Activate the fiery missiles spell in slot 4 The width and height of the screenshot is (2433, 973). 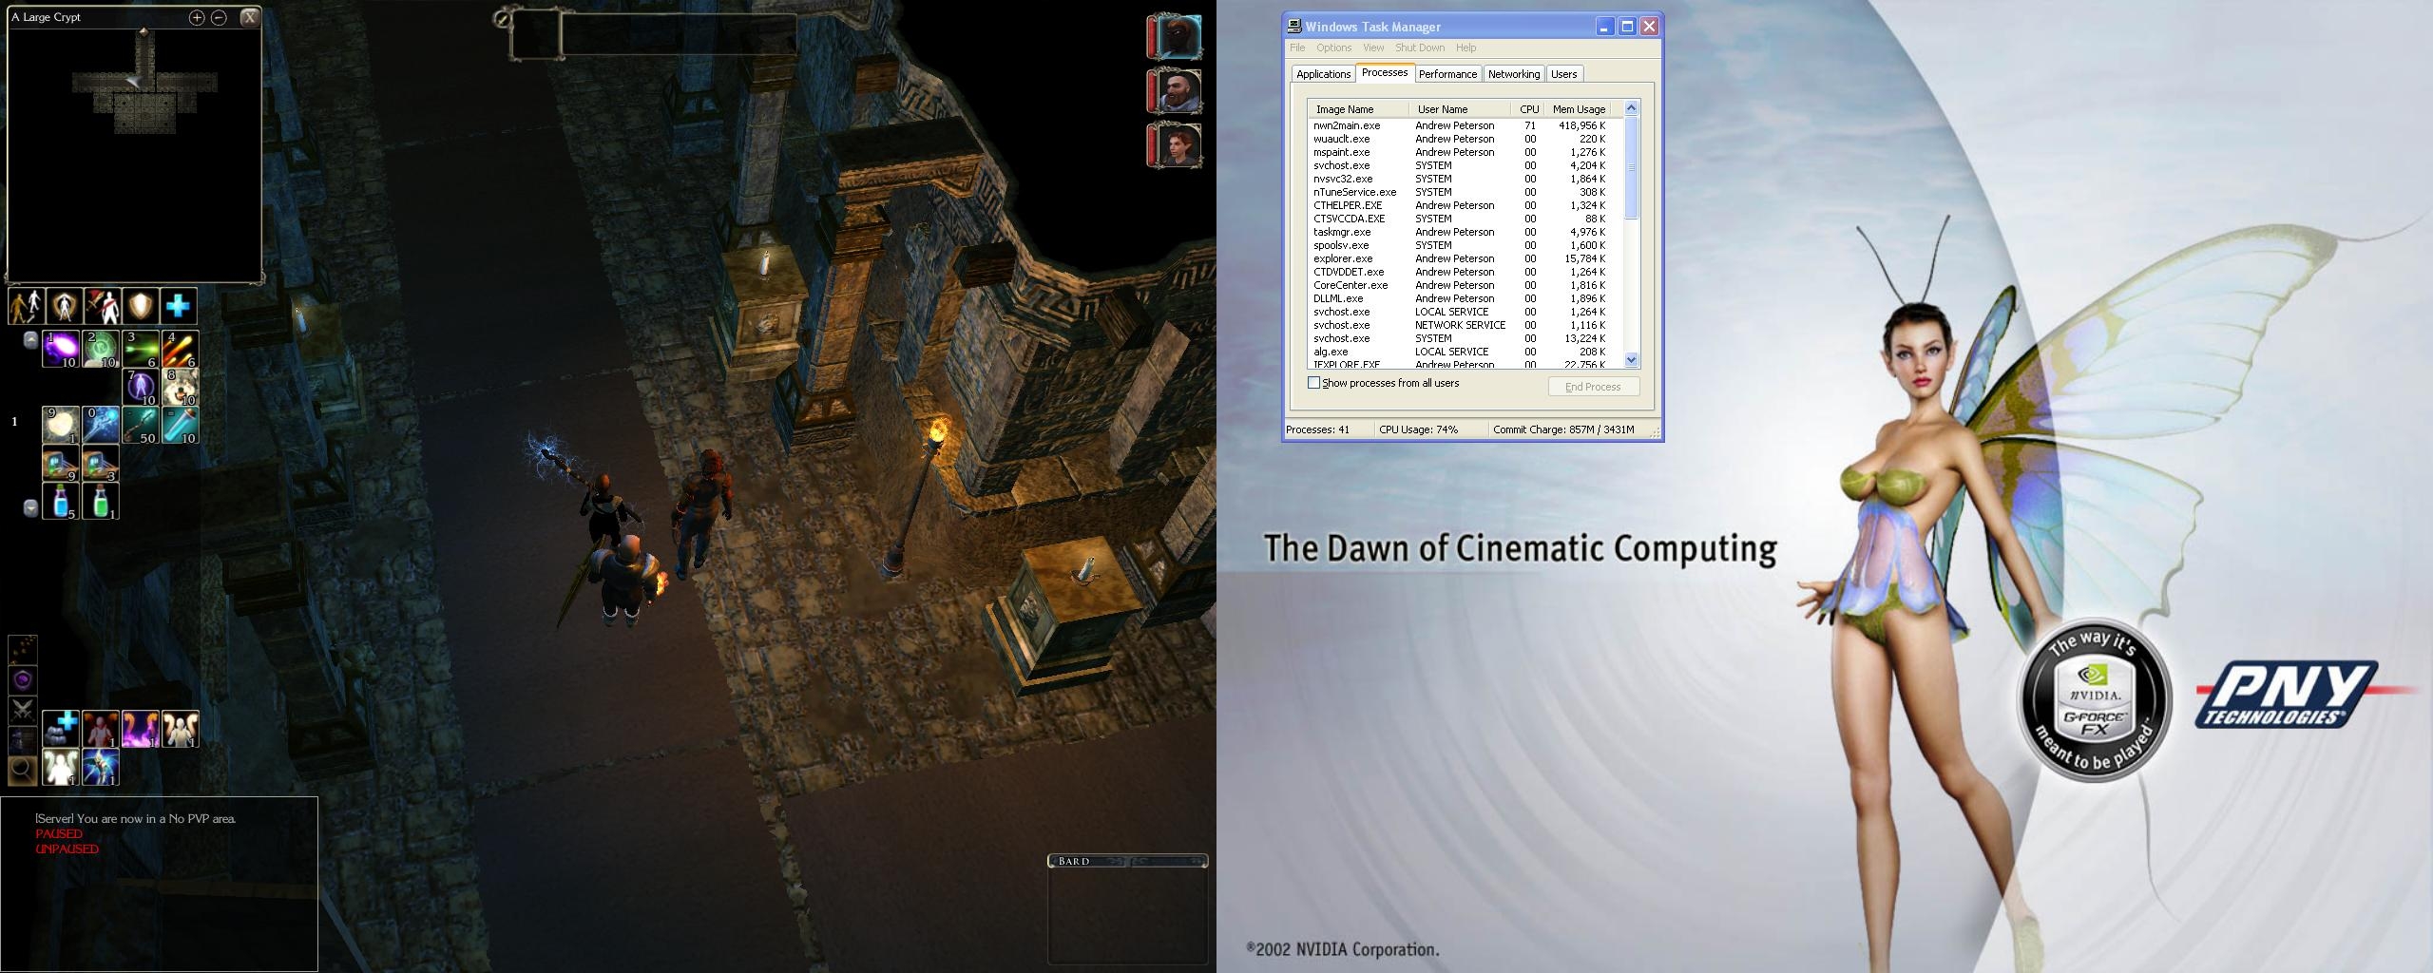click(x=180, y=349)
